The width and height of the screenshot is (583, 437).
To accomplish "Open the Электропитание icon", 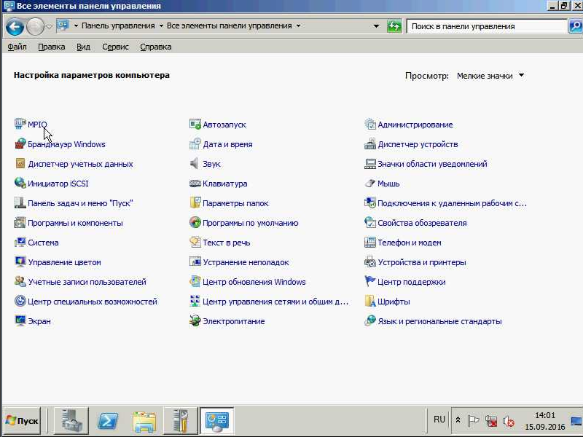I will pos(195,320).
